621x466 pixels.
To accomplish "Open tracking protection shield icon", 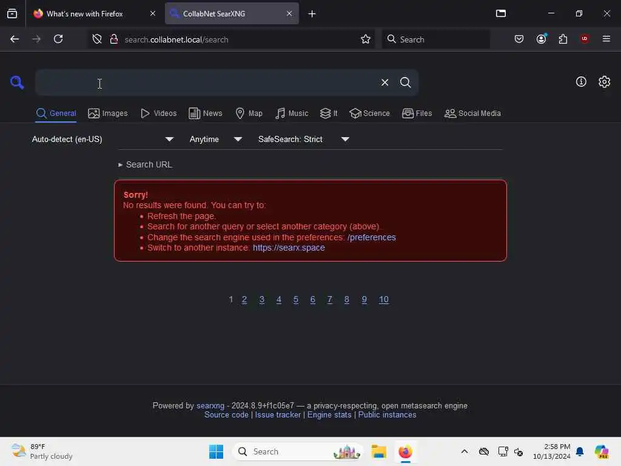I will coord(97,39).
